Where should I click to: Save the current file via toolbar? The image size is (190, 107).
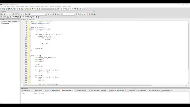[x=7, y=9]
